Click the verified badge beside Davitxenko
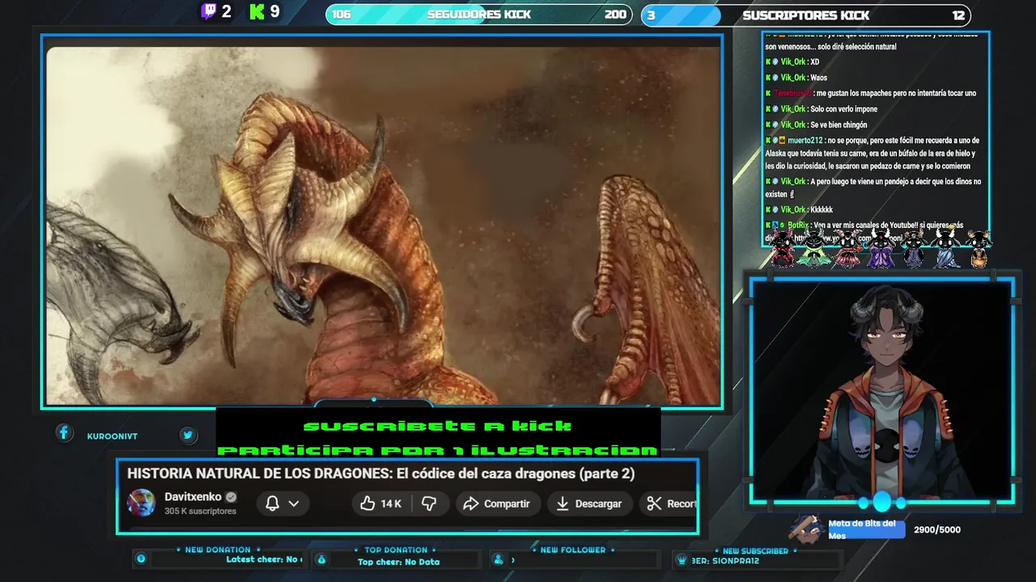Viewport: 1036px width, 582px height. click(231, 497)
